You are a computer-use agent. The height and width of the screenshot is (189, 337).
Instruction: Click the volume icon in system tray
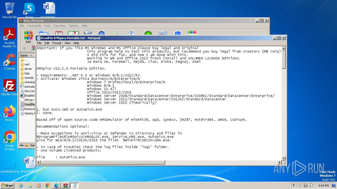click(299, 186)
